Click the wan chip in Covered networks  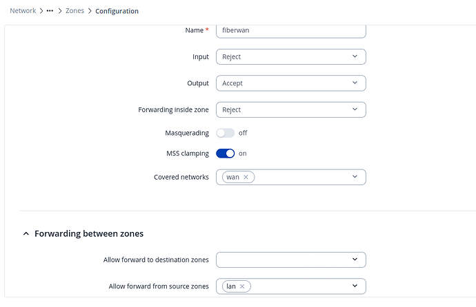232,177
